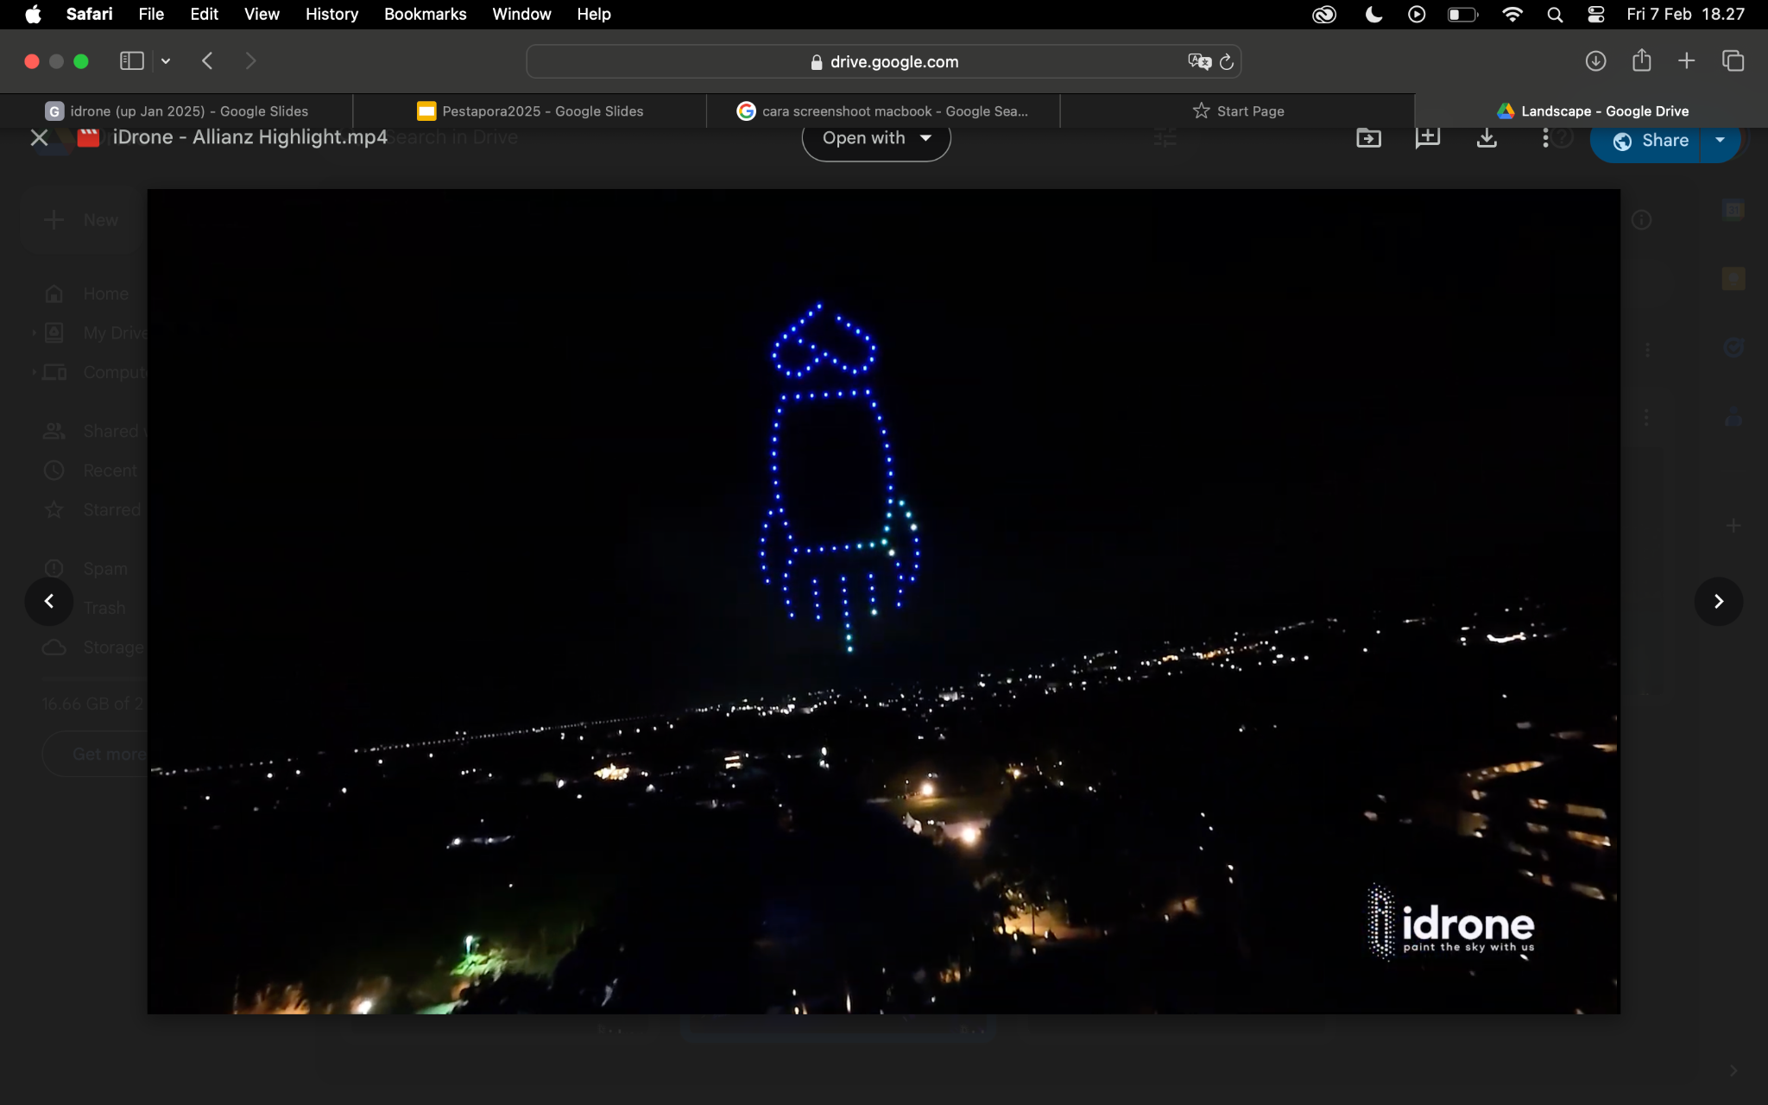Open the Help menu
Image resolution: width=1768 pixels, height=1105 pixels.
point(594,15)
